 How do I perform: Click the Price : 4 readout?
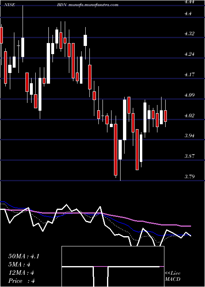[x=22, y=281]
